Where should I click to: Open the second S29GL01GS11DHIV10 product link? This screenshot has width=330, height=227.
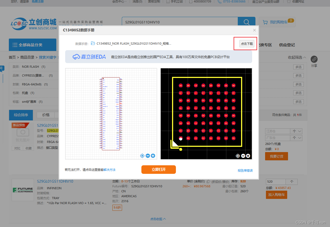(55, 181)
